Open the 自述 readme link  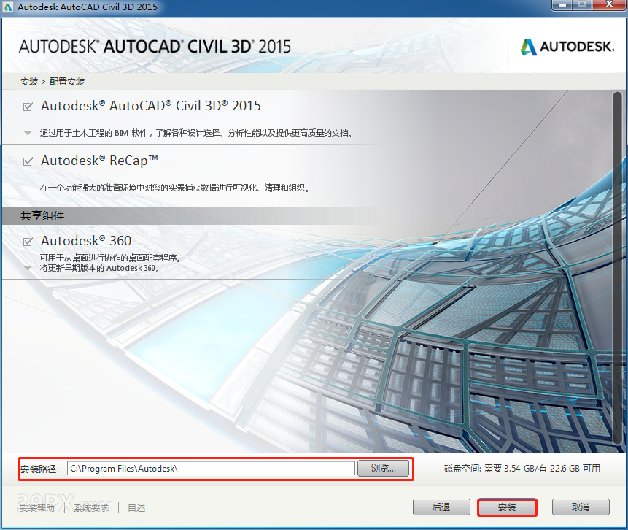click(x=136, y=508)
